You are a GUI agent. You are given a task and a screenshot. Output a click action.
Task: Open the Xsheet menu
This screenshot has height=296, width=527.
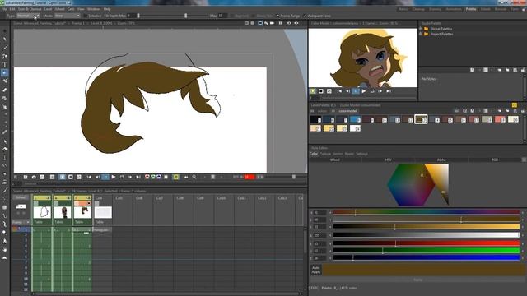tap(59, 9)
